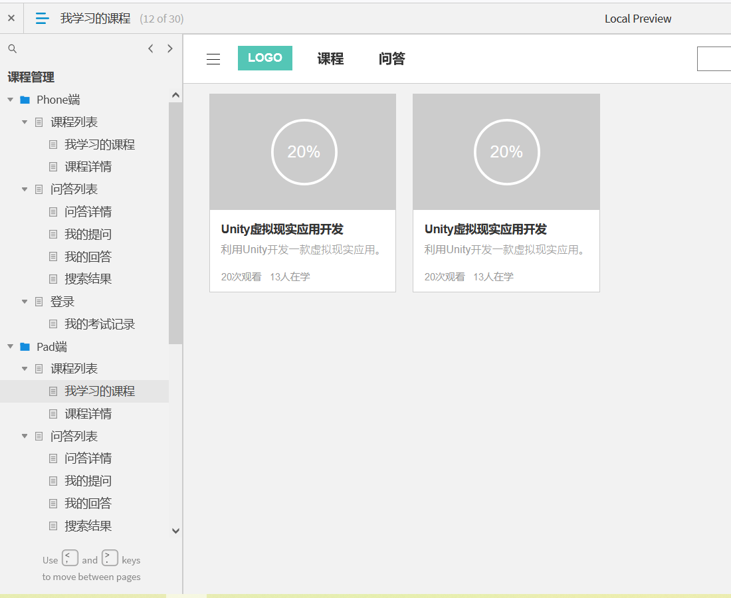Image resolution: width=731 pixels, height=598 pixels.
Task: Open 搜索结果 page under Phone端
Action: point(88,279)
